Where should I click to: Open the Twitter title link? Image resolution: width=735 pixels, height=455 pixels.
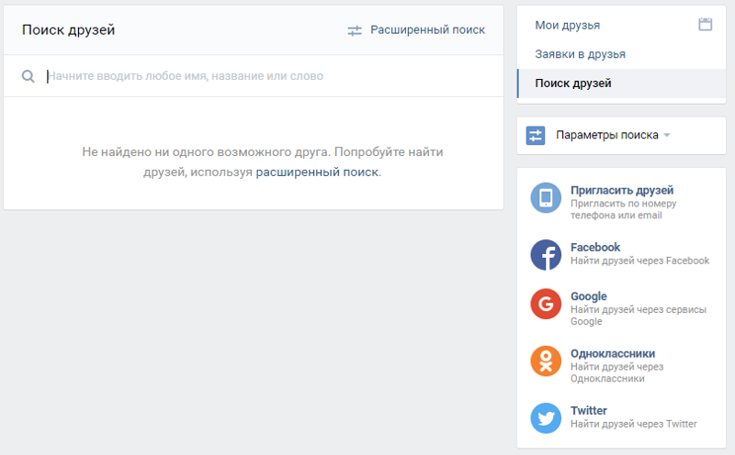(588, 411)
